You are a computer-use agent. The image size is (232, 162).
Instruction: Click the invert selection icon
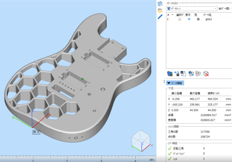tap(183, 73)
